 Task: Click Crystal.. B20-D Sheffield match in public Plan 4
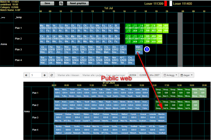click(x=162, y=130)
